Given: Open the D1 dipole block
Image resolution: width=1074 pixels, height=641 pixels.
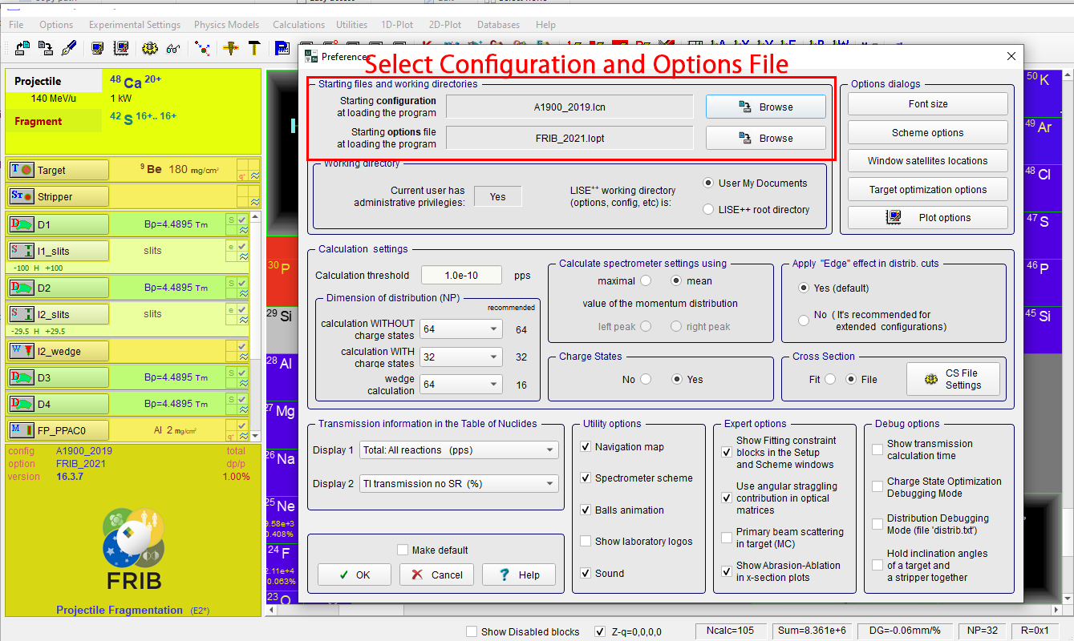Looking at the screenshot, I should (59, 224).
